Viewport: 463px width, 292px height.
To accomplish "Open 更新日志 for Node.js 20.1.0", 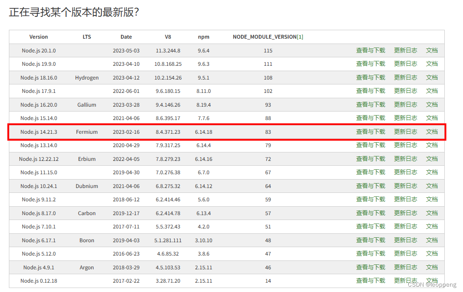I will point(406,50).
